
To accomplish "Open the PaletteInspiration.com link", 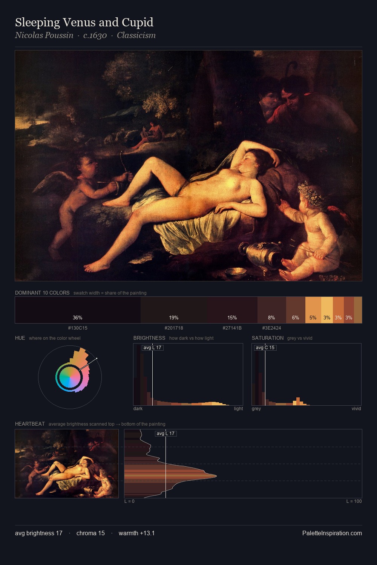I will (x=332, y=533).
